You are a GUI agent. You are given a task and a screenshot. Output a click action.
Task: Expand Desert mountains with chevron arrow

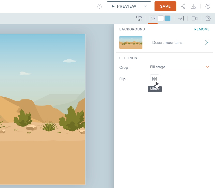point(207,42)
